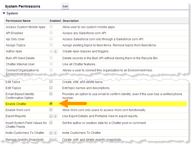Image resolution: width=191 pixels, height=147 pixels.
Task: Click info icon for Manage Analytic Snapshots
Action: [55, 139]
